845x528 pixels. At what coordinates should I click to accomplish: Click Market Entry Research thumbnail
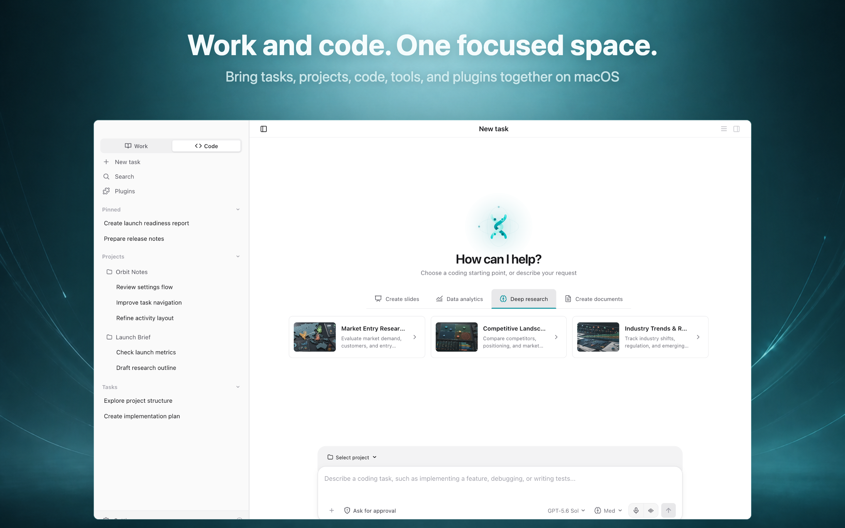click(315, 337)
